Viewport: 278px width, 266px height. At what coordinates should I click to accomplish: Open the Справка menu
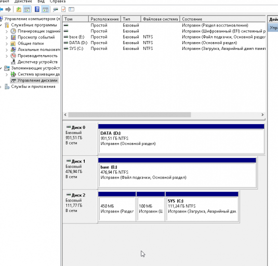point(58,2)
